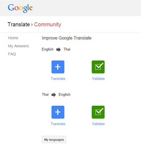Open Validate link for English to Thai

pyautogui.click(x=98, y=79)
